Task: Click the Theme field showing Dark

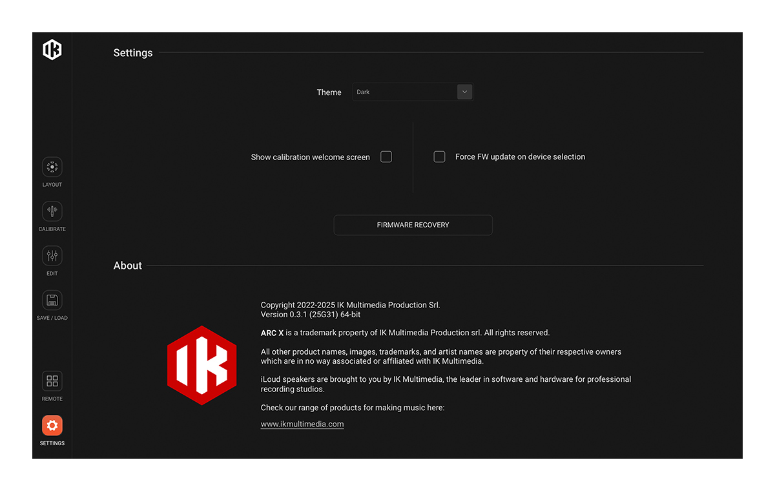Action: coord(413,92)
